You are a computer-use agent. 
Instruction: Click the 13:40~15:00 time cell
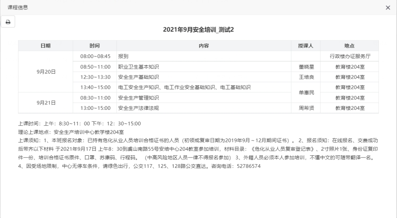(x=94, y=88)
